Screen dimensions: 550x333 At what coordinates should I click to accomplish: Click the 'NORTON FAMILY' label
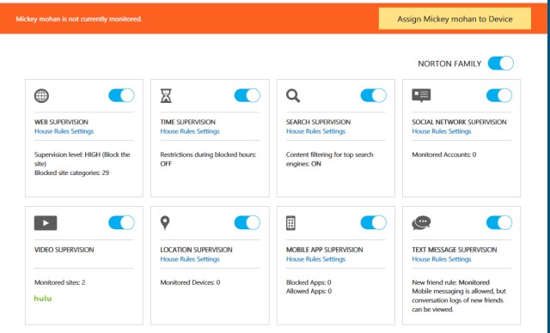(449, 64)
